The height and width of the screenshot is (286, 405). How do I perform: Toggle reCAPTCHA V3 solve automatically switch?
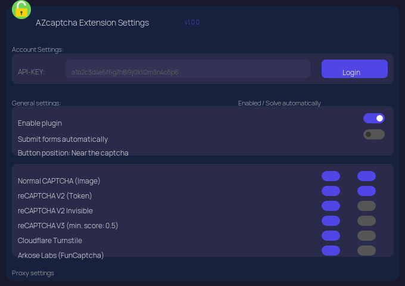pos(366,220)
